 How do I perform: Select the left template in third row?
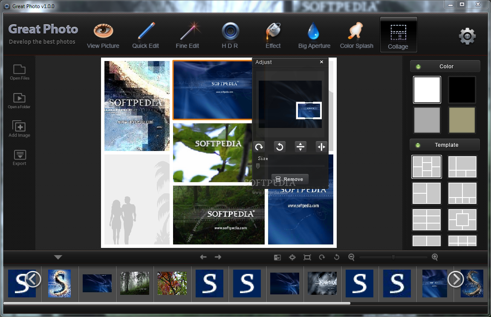[427, 220]
